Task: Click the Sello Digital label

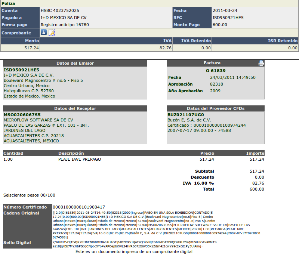Action: click(17, 243)
